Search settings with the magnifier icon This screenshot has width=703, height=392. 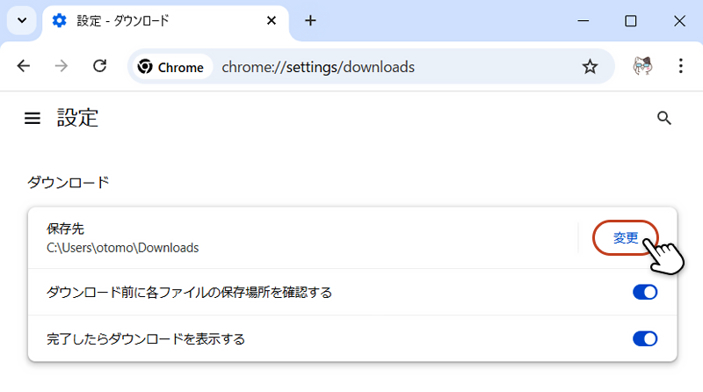tap(664, 118)
